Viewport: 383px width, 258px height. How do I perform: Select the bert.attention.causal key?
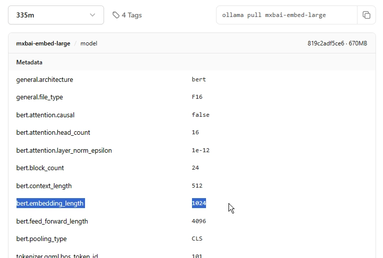point(45,115)
